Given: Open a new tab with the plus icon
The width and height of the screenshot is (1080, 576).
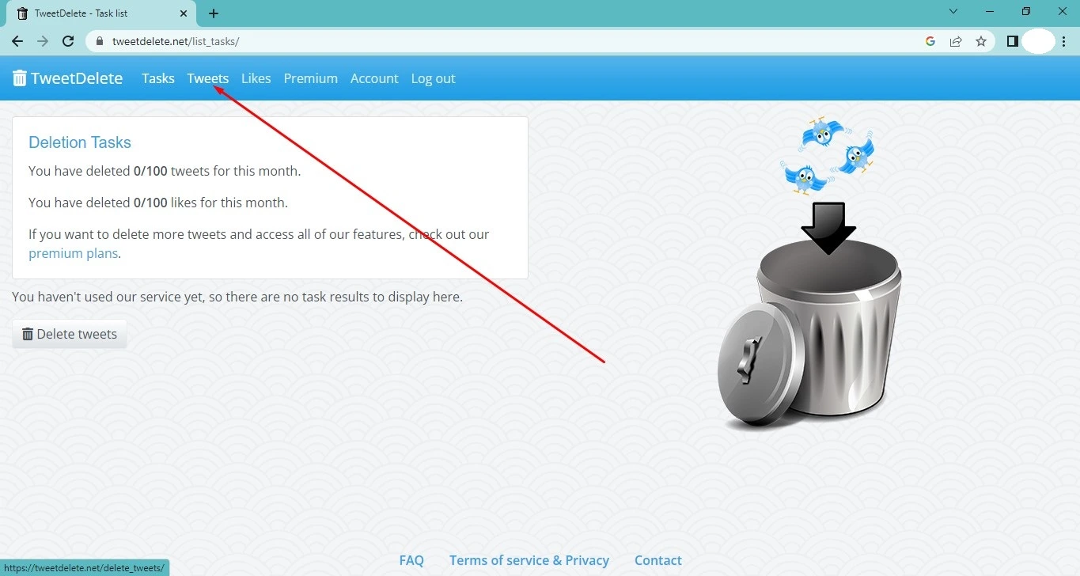Looking at the screenshot, I should 214,13.
